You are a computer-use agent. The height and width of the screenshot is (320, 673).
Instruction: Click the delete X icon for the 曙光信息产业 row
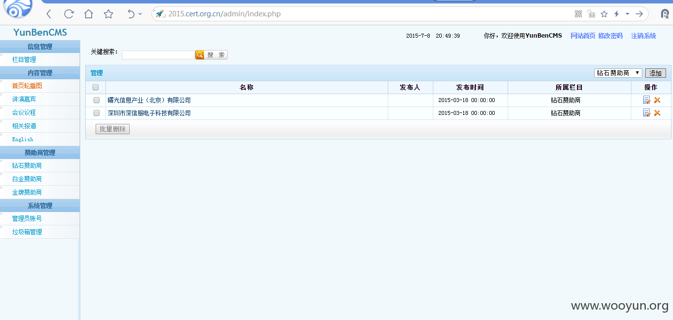tap(657, 100)
